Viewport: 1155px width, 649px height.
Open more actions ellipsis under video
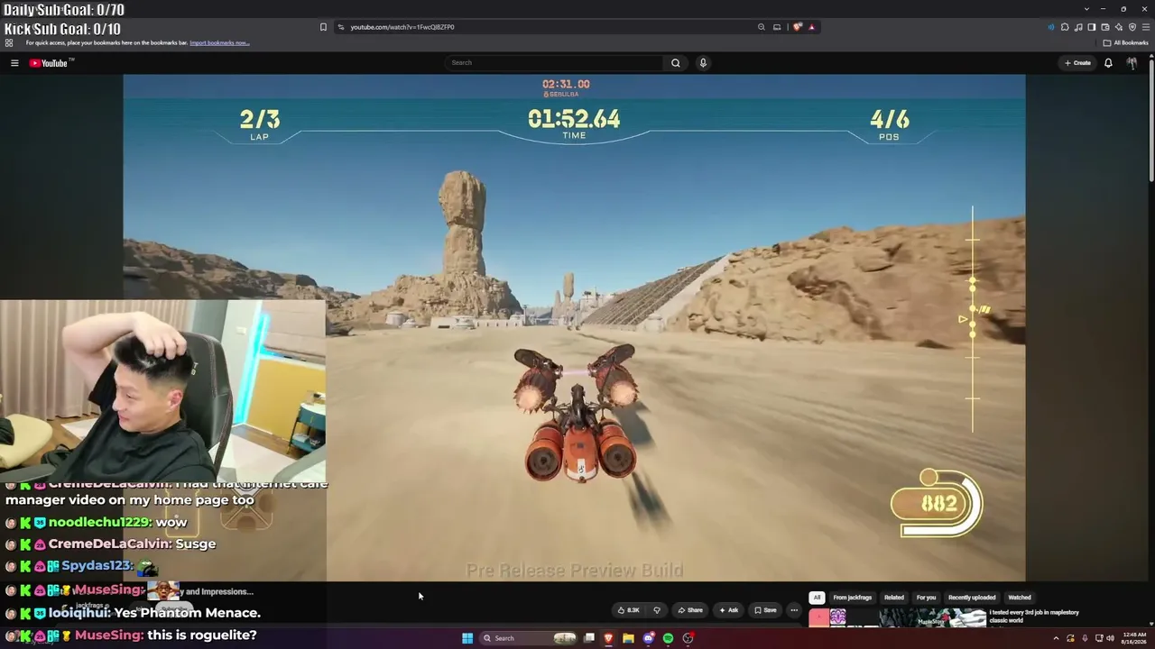pos(794,610)
